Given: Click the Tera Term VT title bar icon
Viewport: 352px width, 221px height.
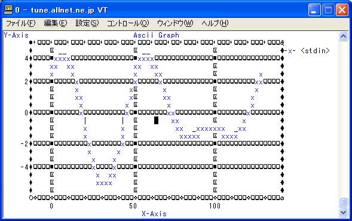Looking at the screenshot, I should coord(8,10).
